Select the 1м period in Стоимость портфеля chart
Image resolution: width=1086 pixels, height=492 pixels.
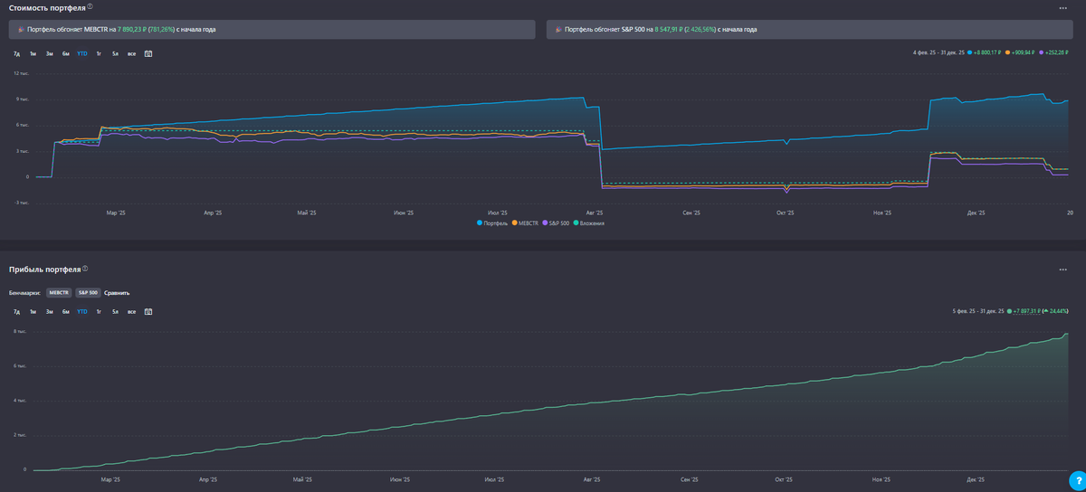pyautogui.click(x=33, y=53)
